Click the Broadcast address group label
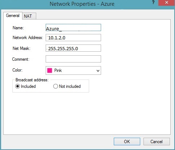Screen dimensions: 175x150 32,80
